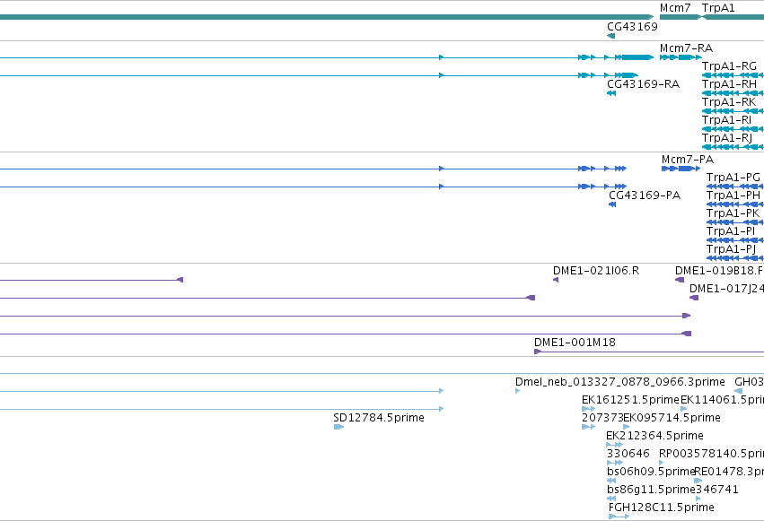Select the DME1-001M18 clone start marker
The height and width of the screenshot is (521, 764).
pos(538,352)
